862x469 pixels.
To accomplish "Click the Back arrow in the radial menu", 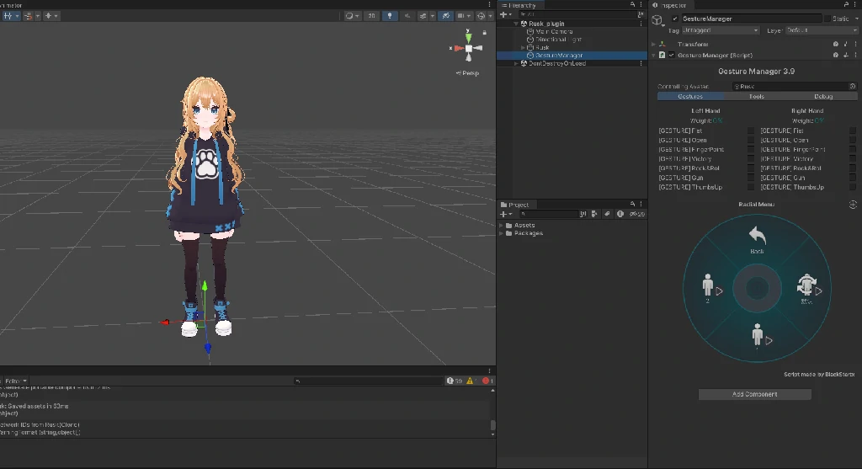I will [757, 236].
